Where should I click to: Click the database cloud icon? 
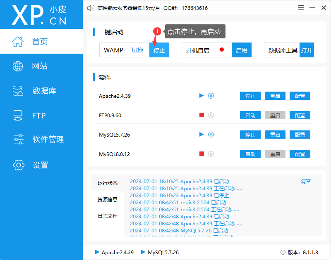(18, 91)
